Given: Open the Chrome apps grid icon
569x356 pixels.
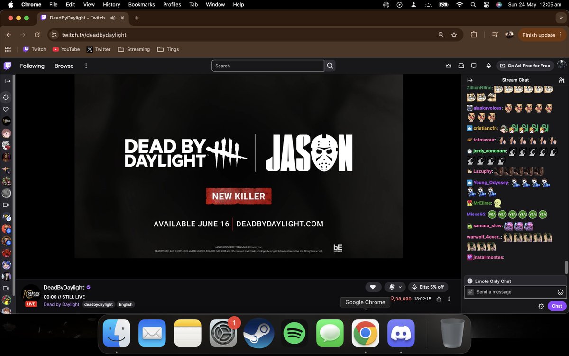Looking at the screenshot, I should (8, 49).
